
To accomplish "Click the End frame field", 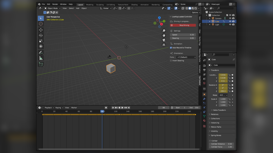I will coord(194,108).
